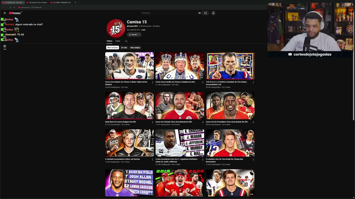This screenshot has height=199, width=355.
Task: Open video 'Como Um Festeiro Se Tornou' title link
Action: tap(126, 83)
